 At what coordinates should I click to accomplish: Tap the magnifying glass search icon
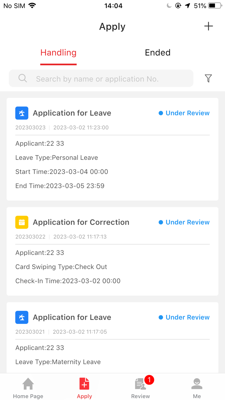click(22, 78)
